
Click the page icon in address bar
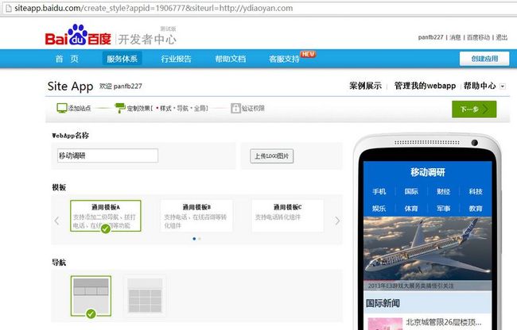click(8, 8)
